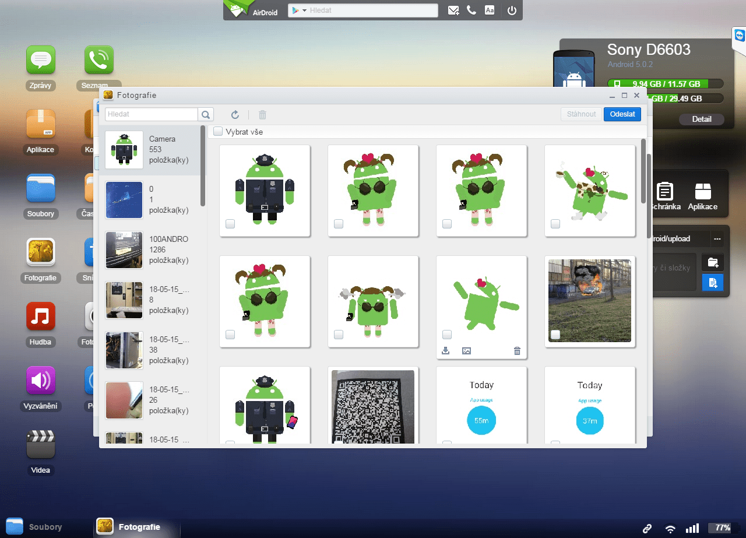Open the Play store dropdown in search bar
The width and height of the screenshot is (746, 538).
[x=299, y=10]
